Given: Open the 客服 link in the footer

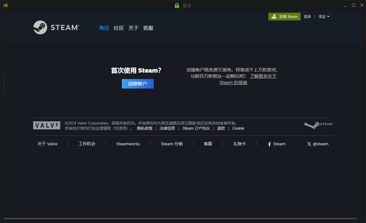Looking at the screenshot, I should coord(208,144).
